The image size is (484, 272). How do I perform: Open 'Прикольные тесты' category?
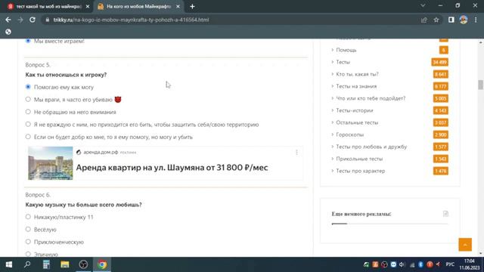[x=359, y=159]
